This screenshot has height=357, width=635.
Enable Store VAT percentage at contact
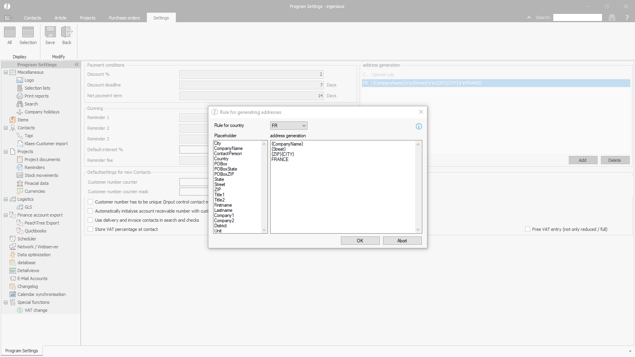[90, 229]
